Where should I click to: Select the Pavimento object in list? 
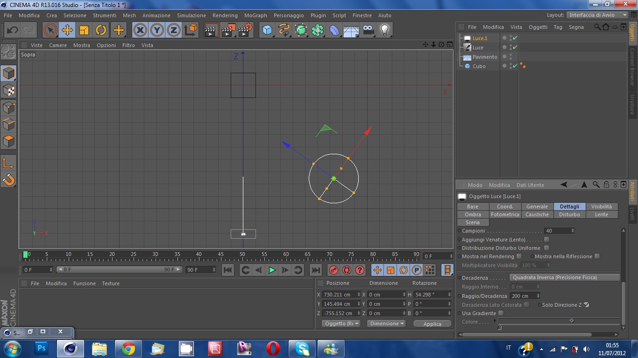coord(484,57)
